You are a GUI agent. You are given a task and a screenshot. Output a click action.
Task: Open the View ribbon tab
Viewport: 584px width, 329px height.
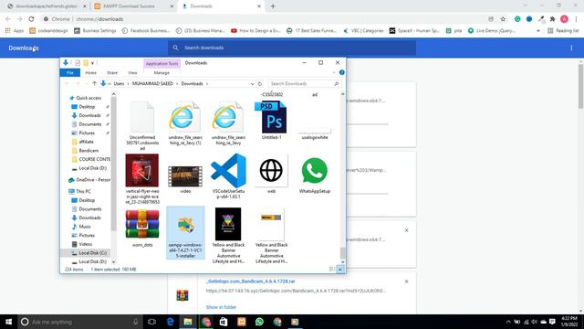click(x=132, y=73)
